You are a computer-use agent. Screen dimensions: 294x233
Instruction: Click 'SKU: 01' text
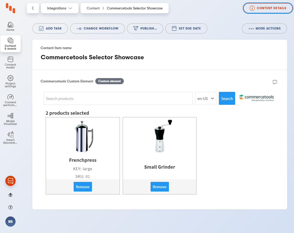pos(83,177)
